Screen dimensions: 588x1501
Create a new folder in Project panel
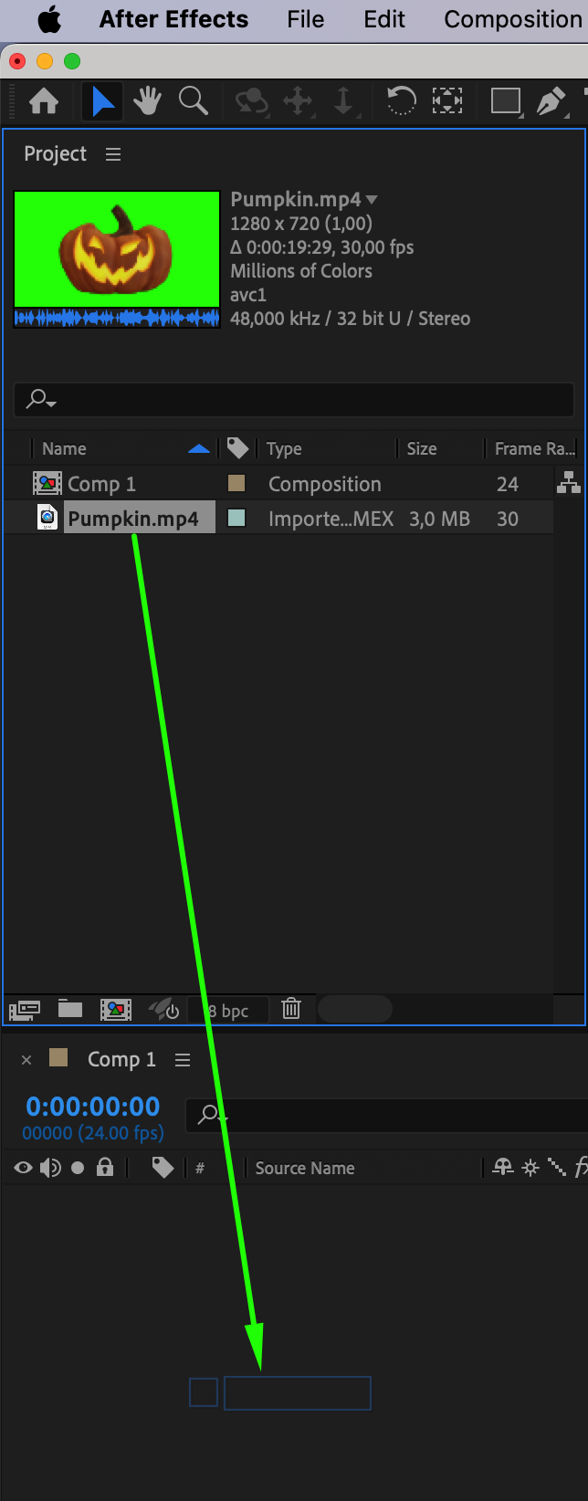(x=70, y=1009)
